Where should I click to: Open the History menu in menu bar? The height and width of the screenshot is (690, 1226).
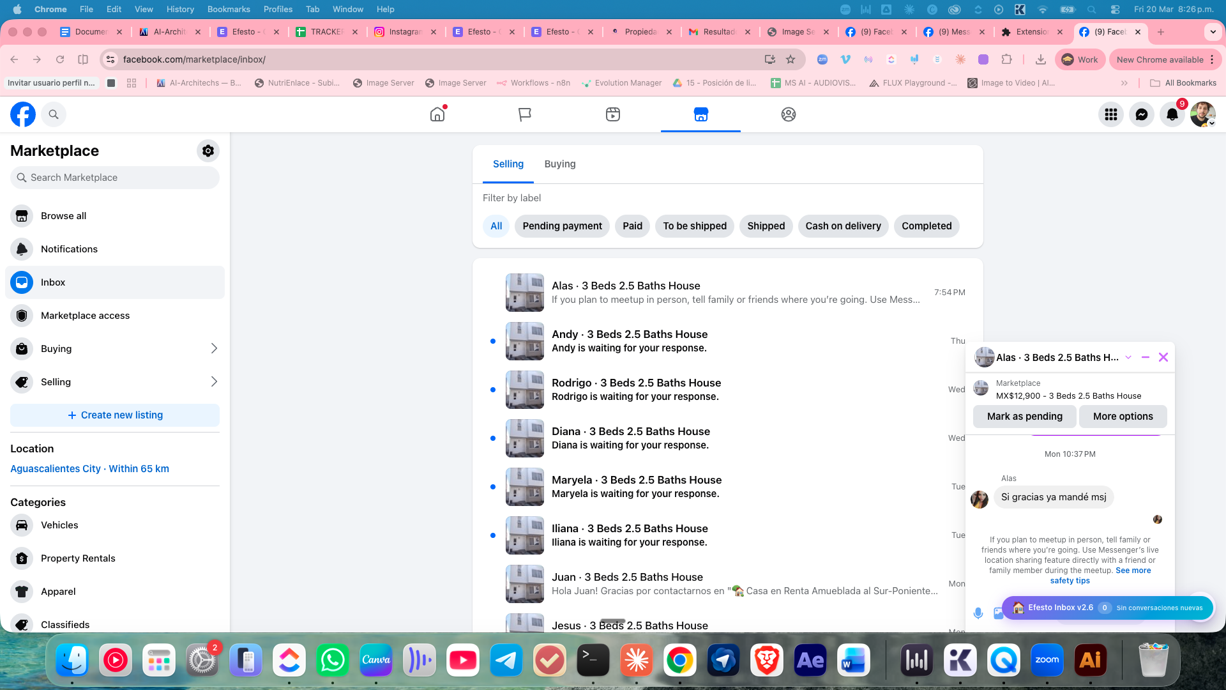point(180,9)
